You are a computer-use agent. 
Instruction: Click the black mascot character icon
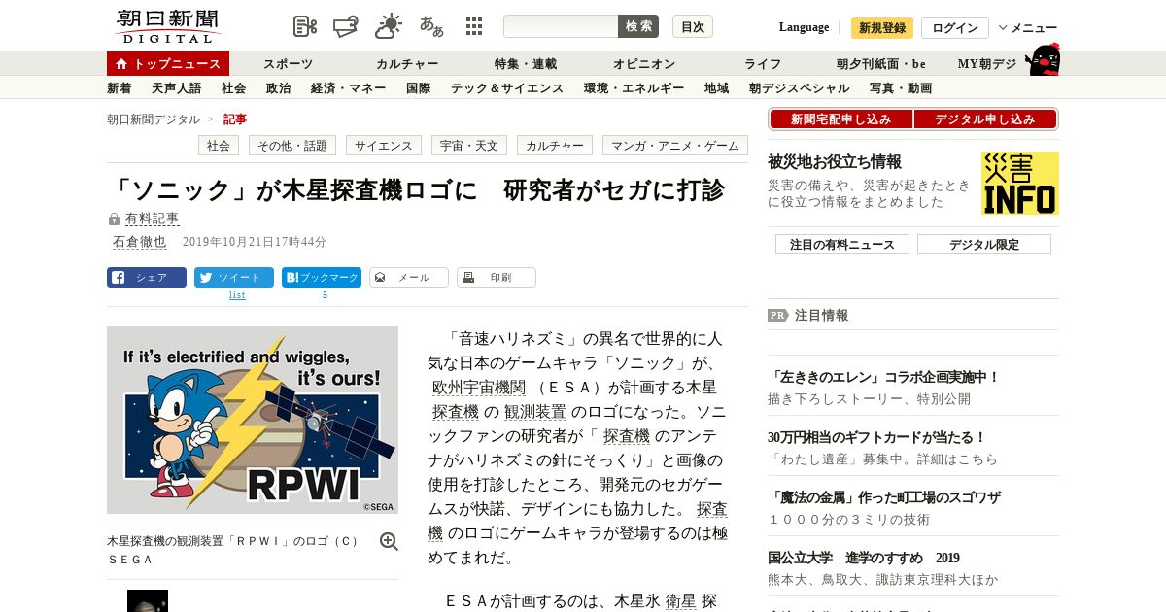pos(1043,60)
